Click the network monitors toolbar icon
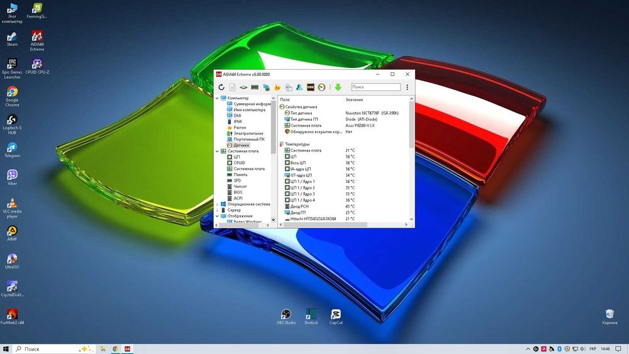The image size is (629, 354). [266, 87]
